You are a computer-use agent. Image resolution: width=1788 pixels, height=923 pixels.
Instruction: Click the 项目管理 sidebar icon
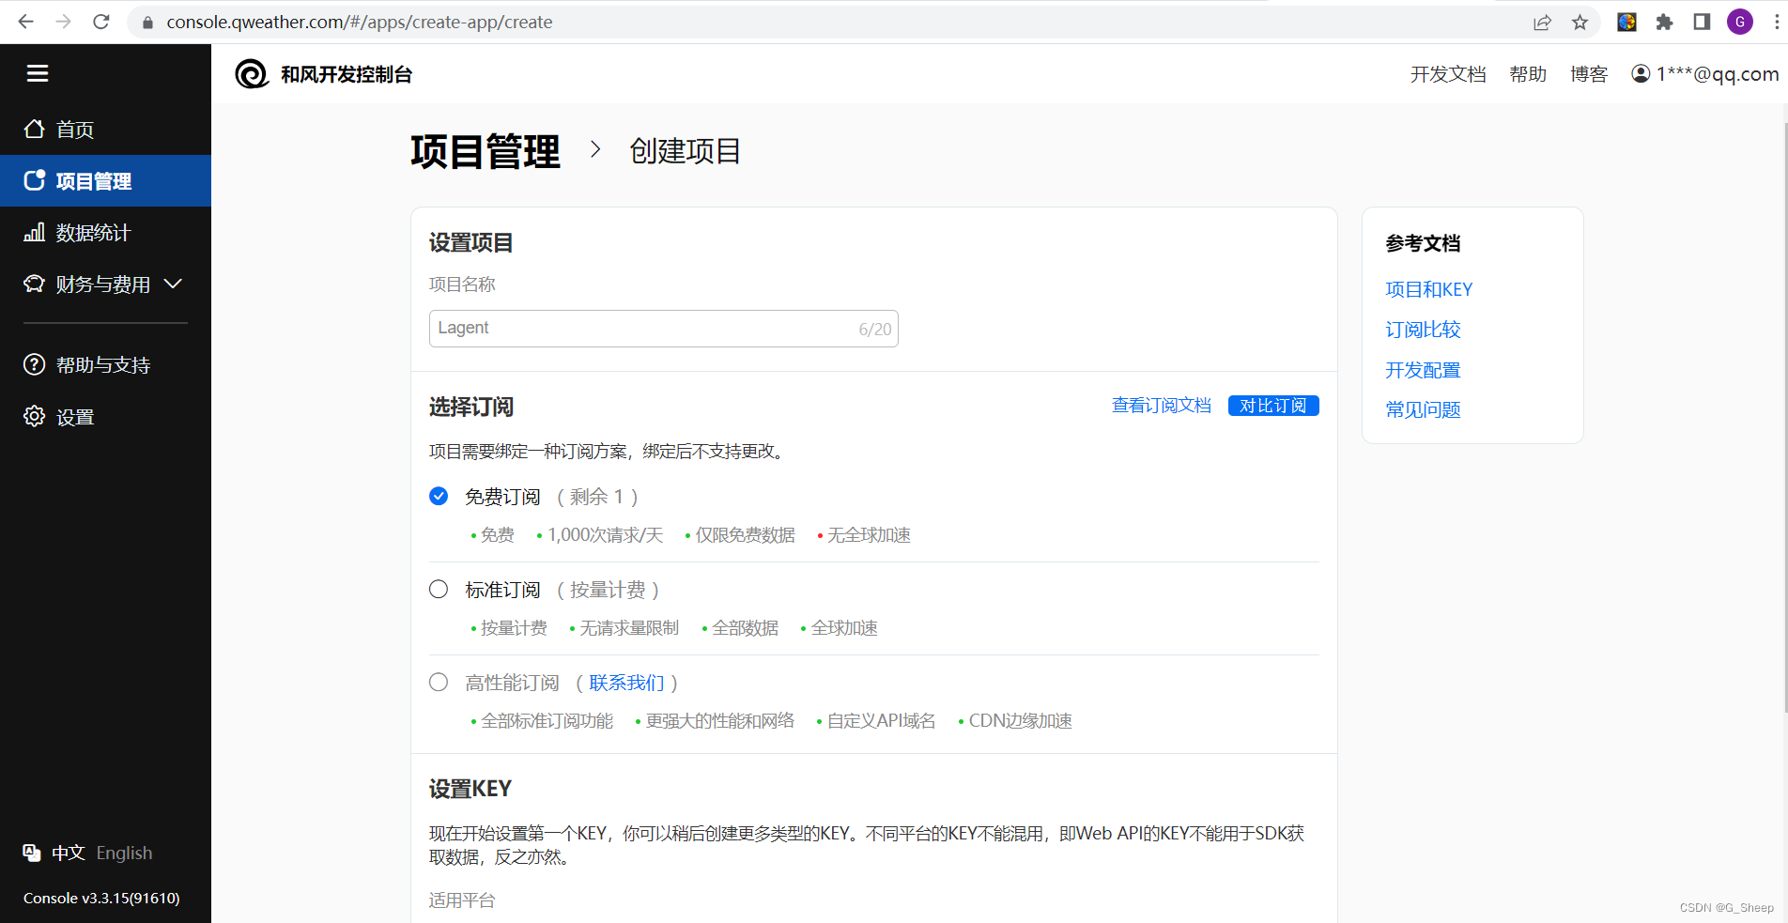point(35,180)
